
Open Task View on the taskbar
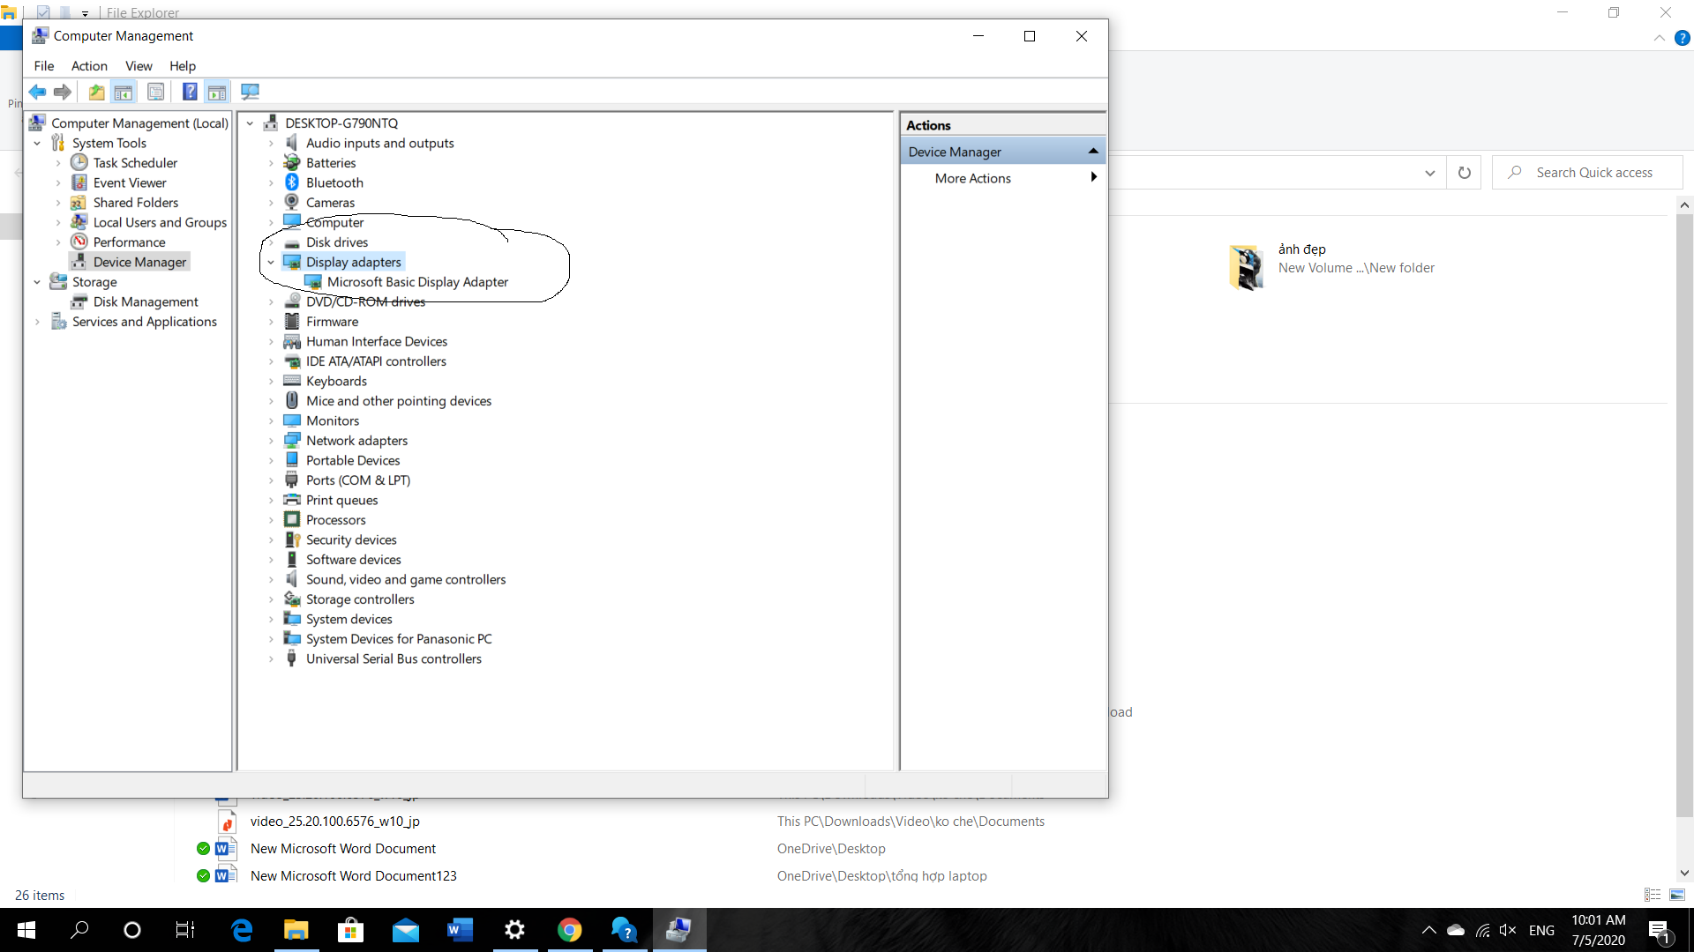pyautogui.click(x=185, y=930)
